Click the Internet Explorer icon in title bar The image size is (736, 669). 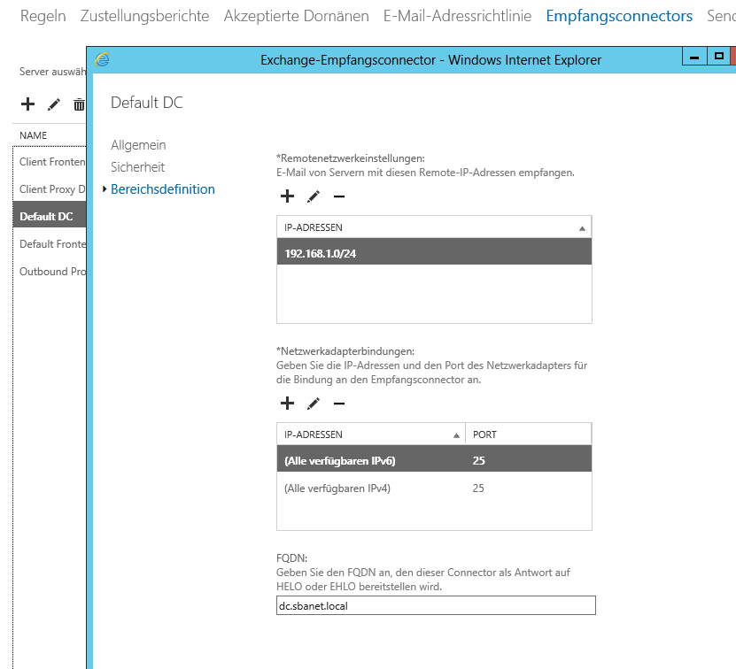click(x=103, y=59)
